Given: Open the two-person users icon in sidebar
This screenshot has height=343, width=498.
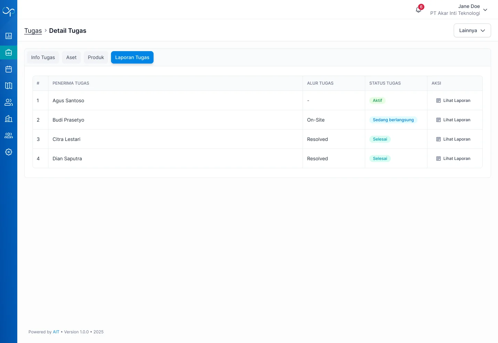Looking at the screenshot, I should [x=9, y=102].
